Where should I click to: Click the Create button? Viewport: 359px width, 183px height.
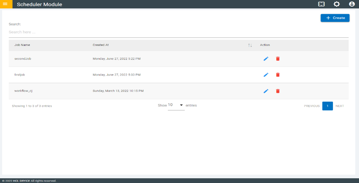coord(335,18)
